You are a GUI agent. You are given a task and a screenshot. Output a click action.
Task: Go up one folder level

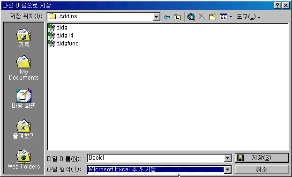point(177,17)
